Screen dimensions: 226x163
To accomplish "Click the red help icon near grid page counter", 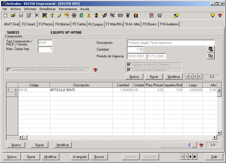I will (201, 145).
